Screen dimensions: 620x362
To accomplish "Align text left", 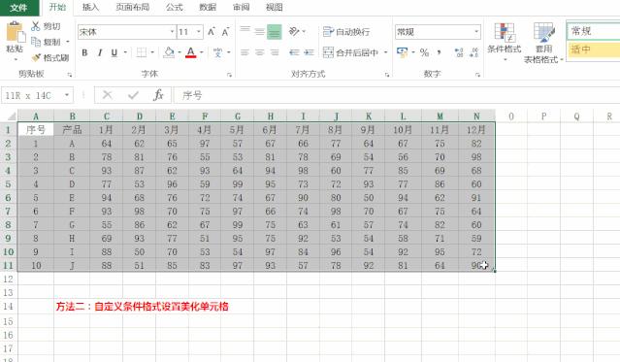I will [x=245, y=52].
